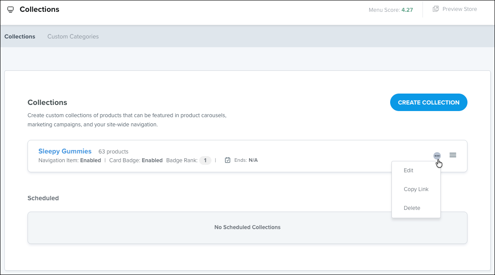Click the Preview Store external link icon

pyautogui.click(x=436, y=9)
